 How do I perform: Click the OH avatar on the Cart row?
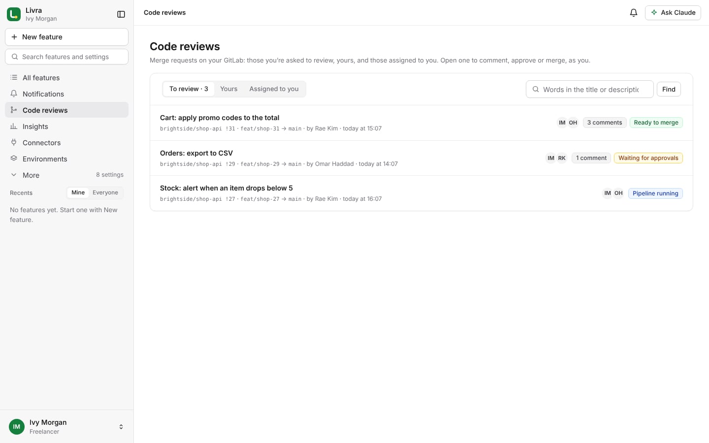click(x=573, y=123)
